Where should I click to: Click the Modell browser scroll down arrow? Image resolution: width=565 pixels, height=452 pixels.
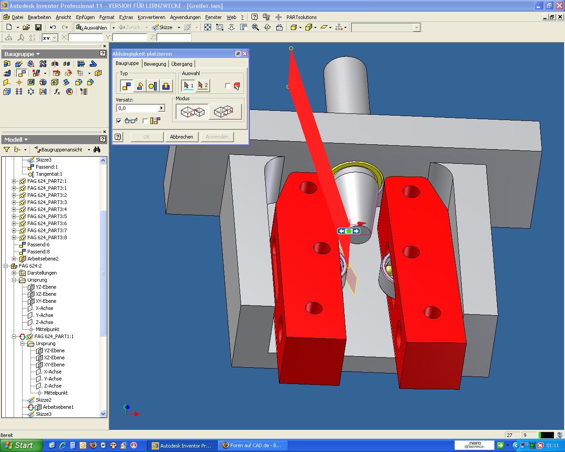coord(103,414)
